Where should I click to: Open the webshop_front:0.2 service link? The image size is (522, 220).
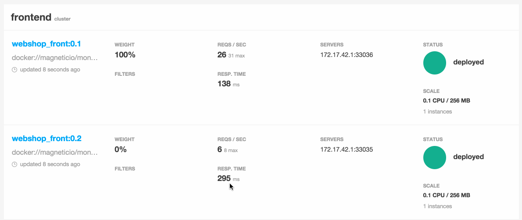(46, 138)
